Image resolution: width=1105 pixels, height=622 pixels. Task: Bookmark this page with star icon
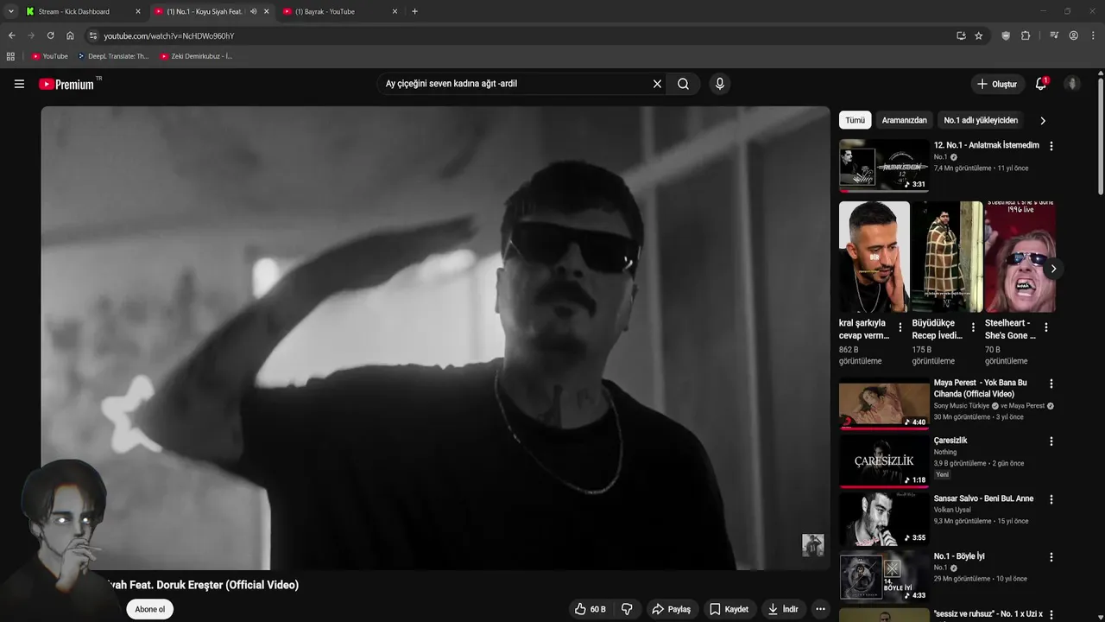[979, 35]
